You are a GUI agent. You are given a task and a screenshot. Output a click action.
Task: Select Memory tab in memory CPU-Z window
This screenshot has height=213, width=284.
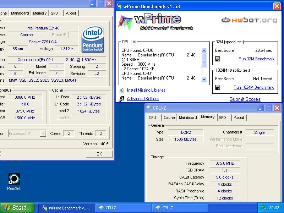point(208,117)
